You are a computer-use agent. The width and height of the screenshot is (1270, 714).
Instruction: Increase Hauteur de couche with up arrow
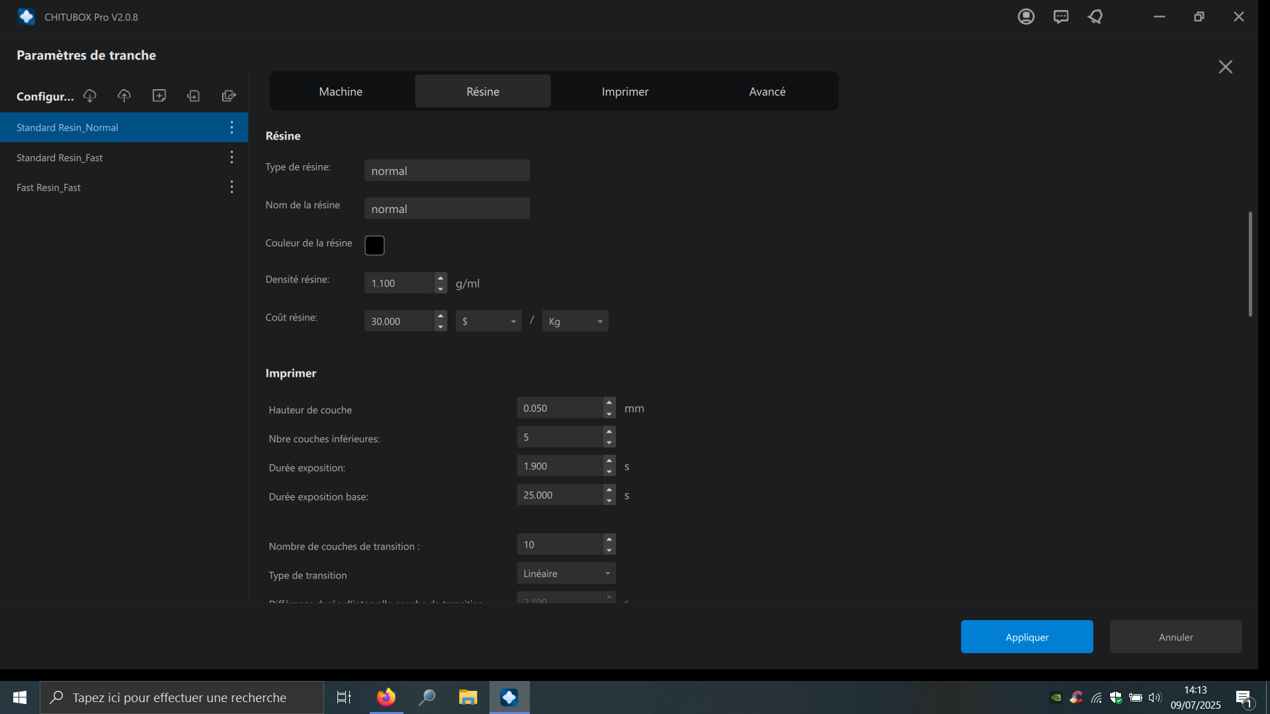pyautogui.click(x=609, y=403)
